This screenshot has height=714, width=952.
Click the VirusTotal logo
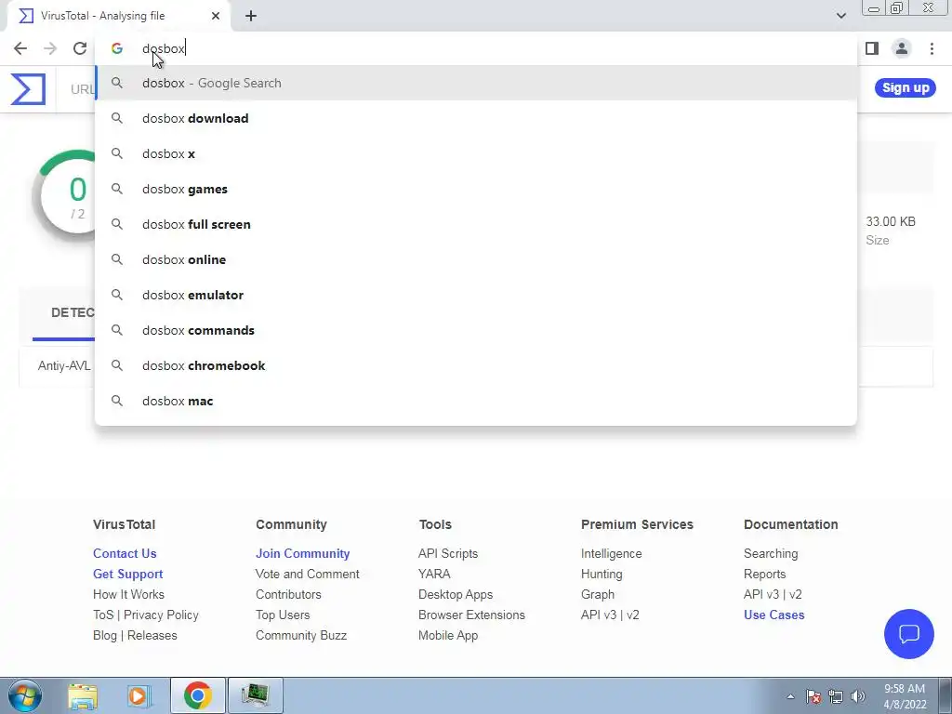[x=28, y=88]
